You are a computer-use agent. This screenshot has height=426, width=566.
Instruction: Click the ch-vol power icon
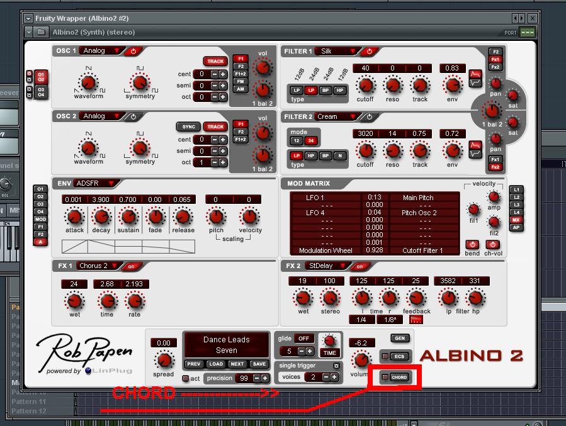(x=493, y=244)
